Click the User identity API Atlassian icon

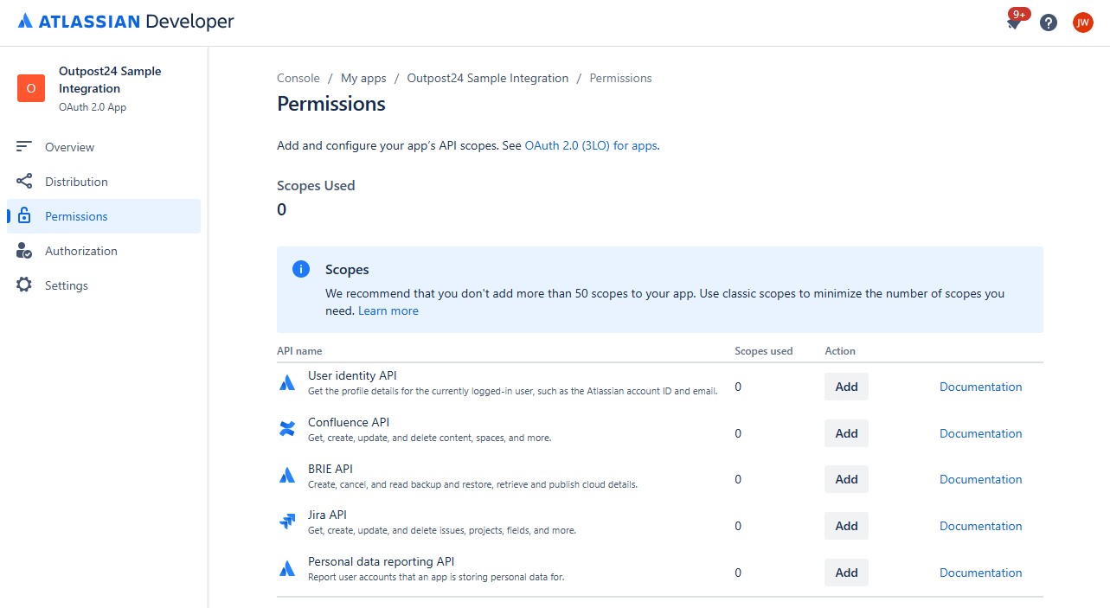287,381
